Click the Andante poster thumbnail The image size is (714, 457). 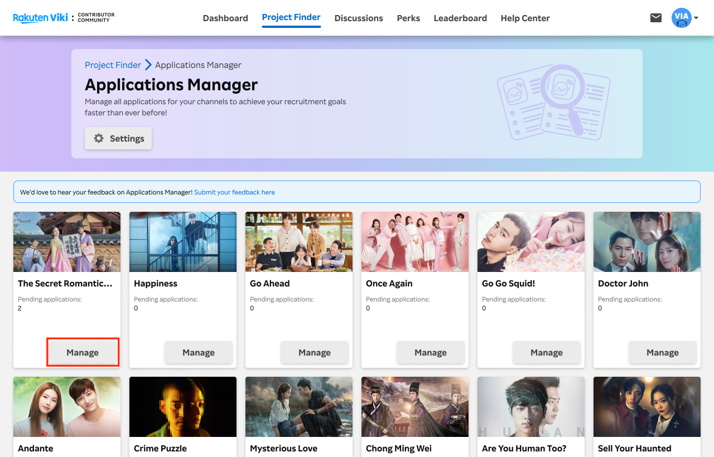click(x=67, y=407)
